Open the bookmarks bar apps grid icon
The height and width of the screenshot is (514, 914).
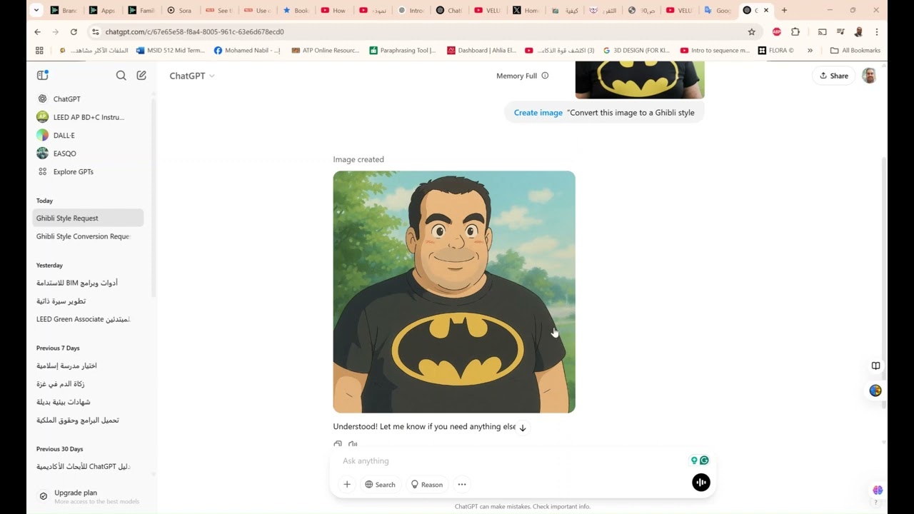click(39, 51)
